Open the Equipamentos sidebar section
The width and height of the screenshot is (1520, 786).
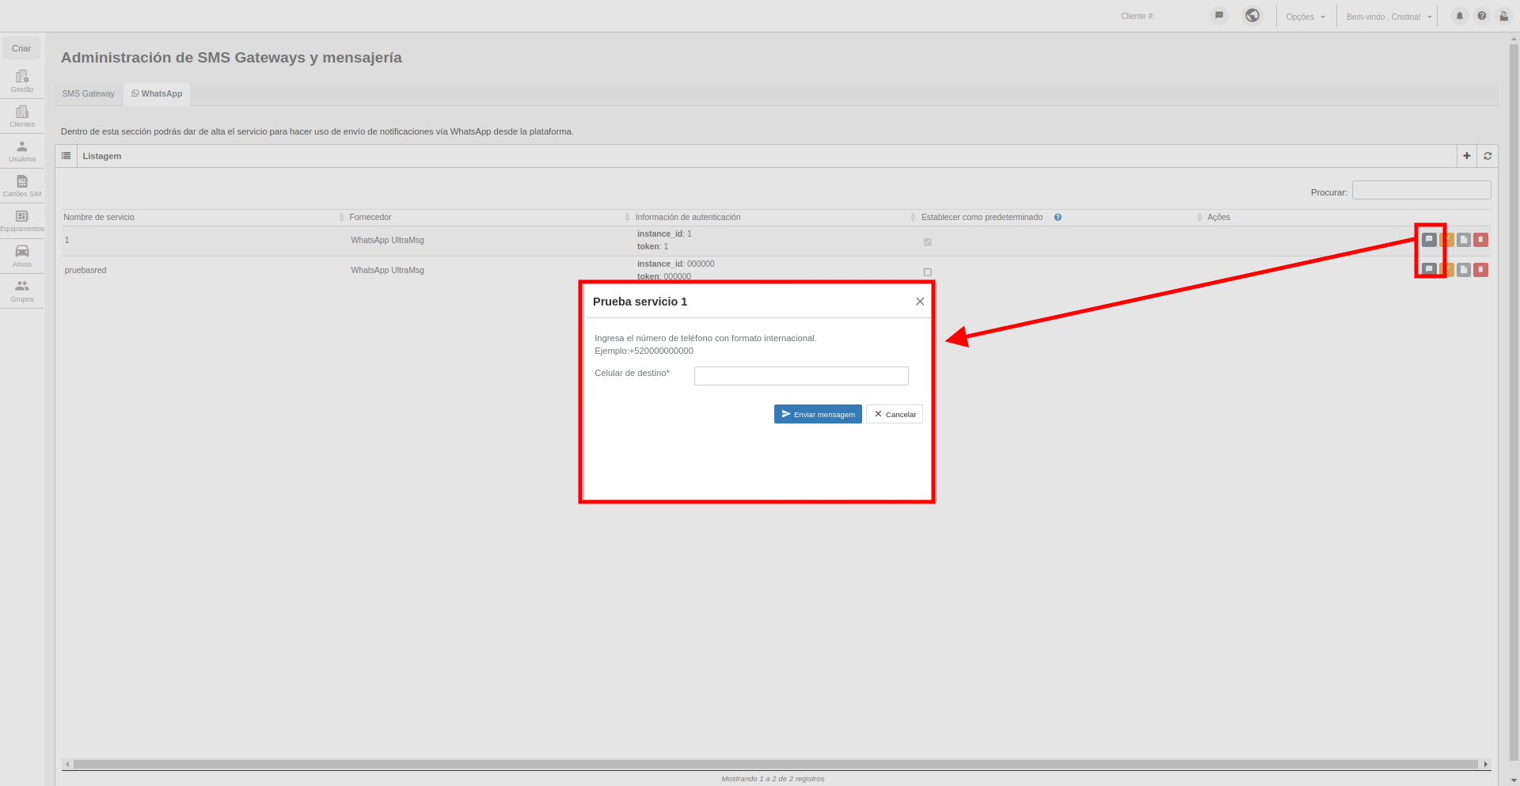pyautogui.click(x=22, y=221)
